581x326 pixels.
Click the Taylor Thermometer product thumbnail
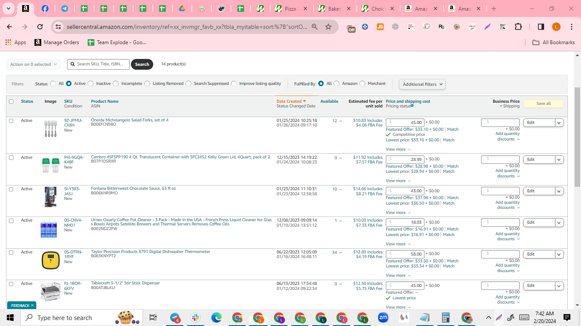pyautogui.click(x=51, y=260)
